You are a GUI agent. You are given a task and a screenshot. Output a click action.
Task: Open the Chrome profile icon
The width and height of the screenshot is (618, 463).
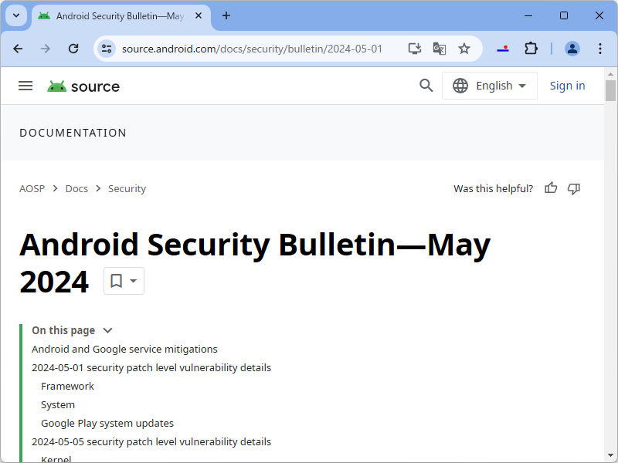pos(572,48)
